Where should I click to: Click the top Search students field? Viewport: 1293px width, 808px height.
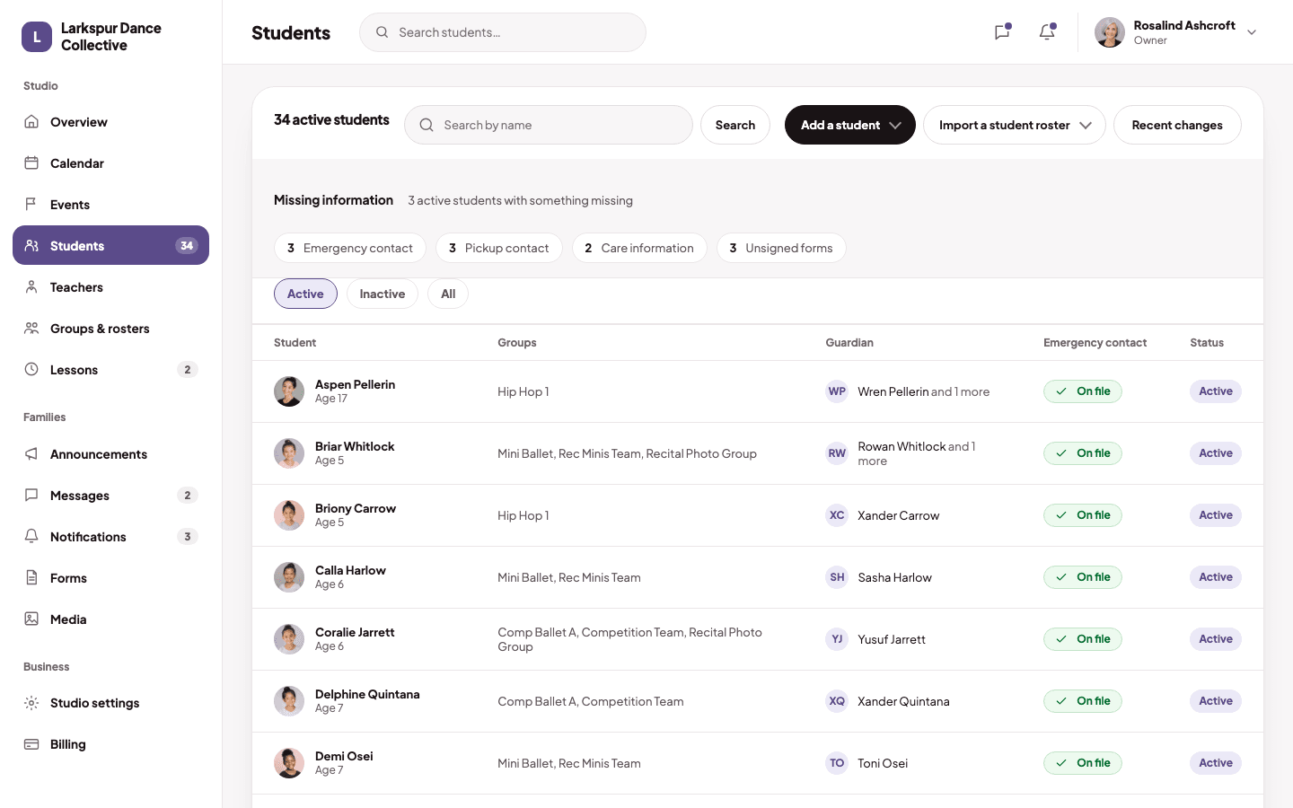coord(503,32)
